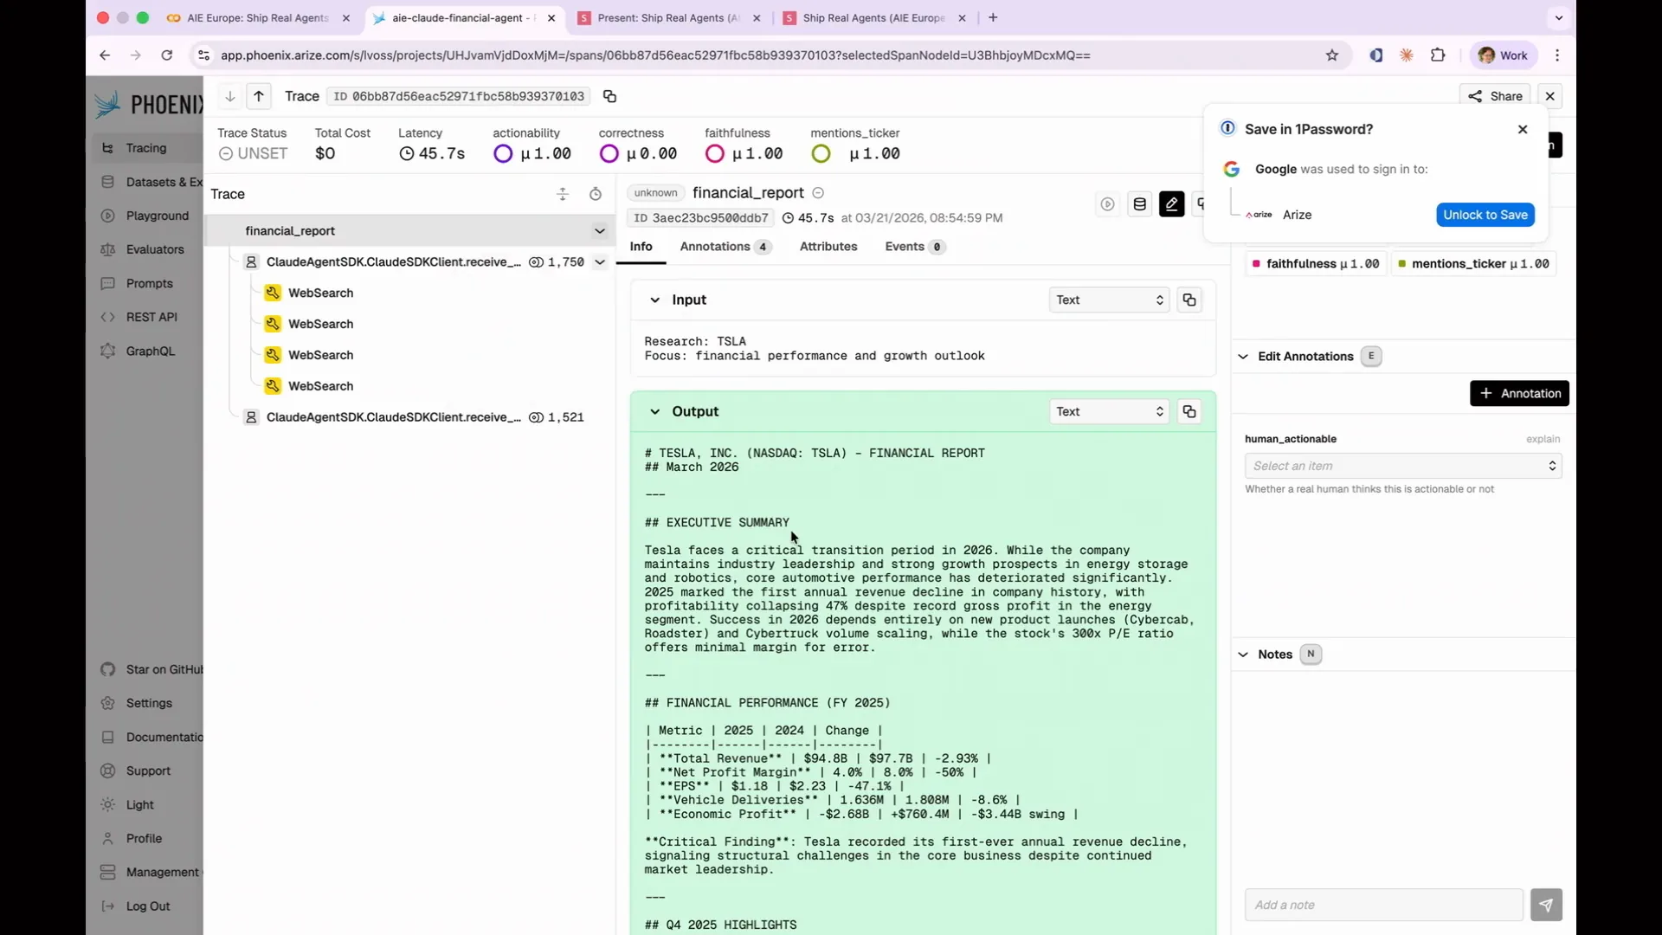Copy the Input text

click(1189, 300)
